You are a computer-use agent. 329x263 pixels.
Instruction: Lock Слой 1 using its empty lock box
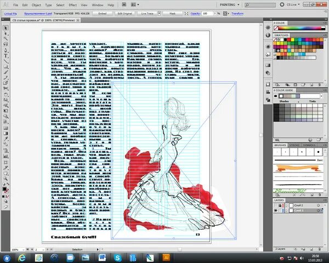280,210
